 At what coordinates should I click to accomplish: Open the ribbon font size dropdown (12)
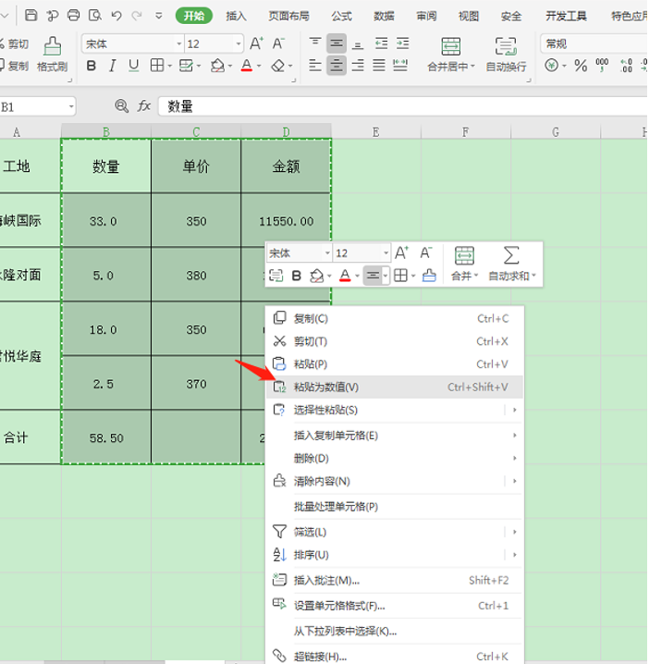(239, 44)
